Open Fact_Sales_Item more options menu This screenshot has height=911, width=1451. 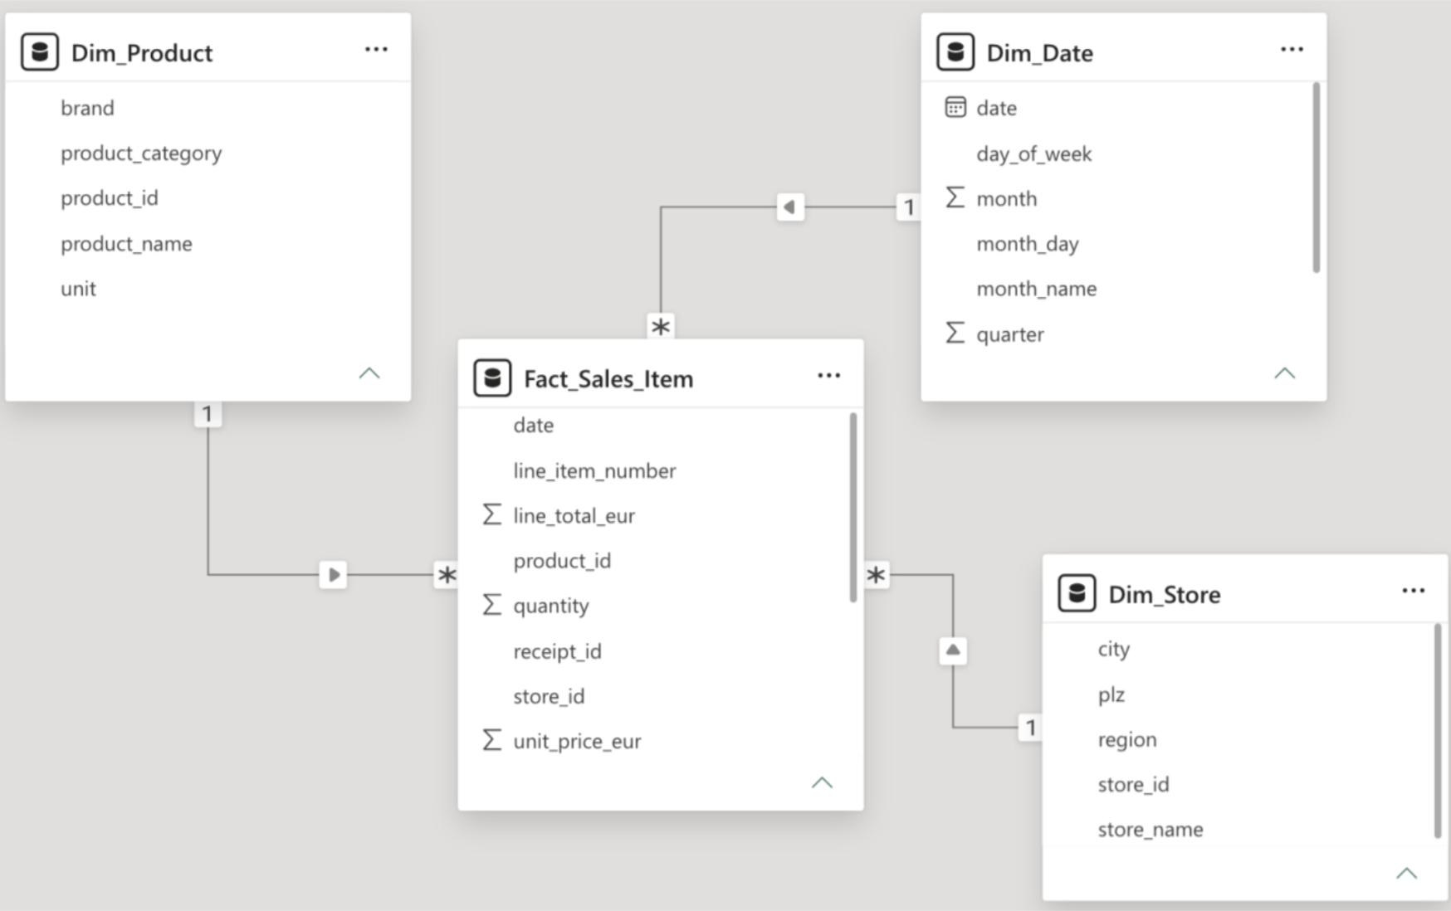[x=828, y=376]
